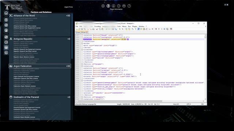This screenshot has height=131, width=234.
Task: Select the Antigone Republic faction row
Action: [x=40, y=39]
